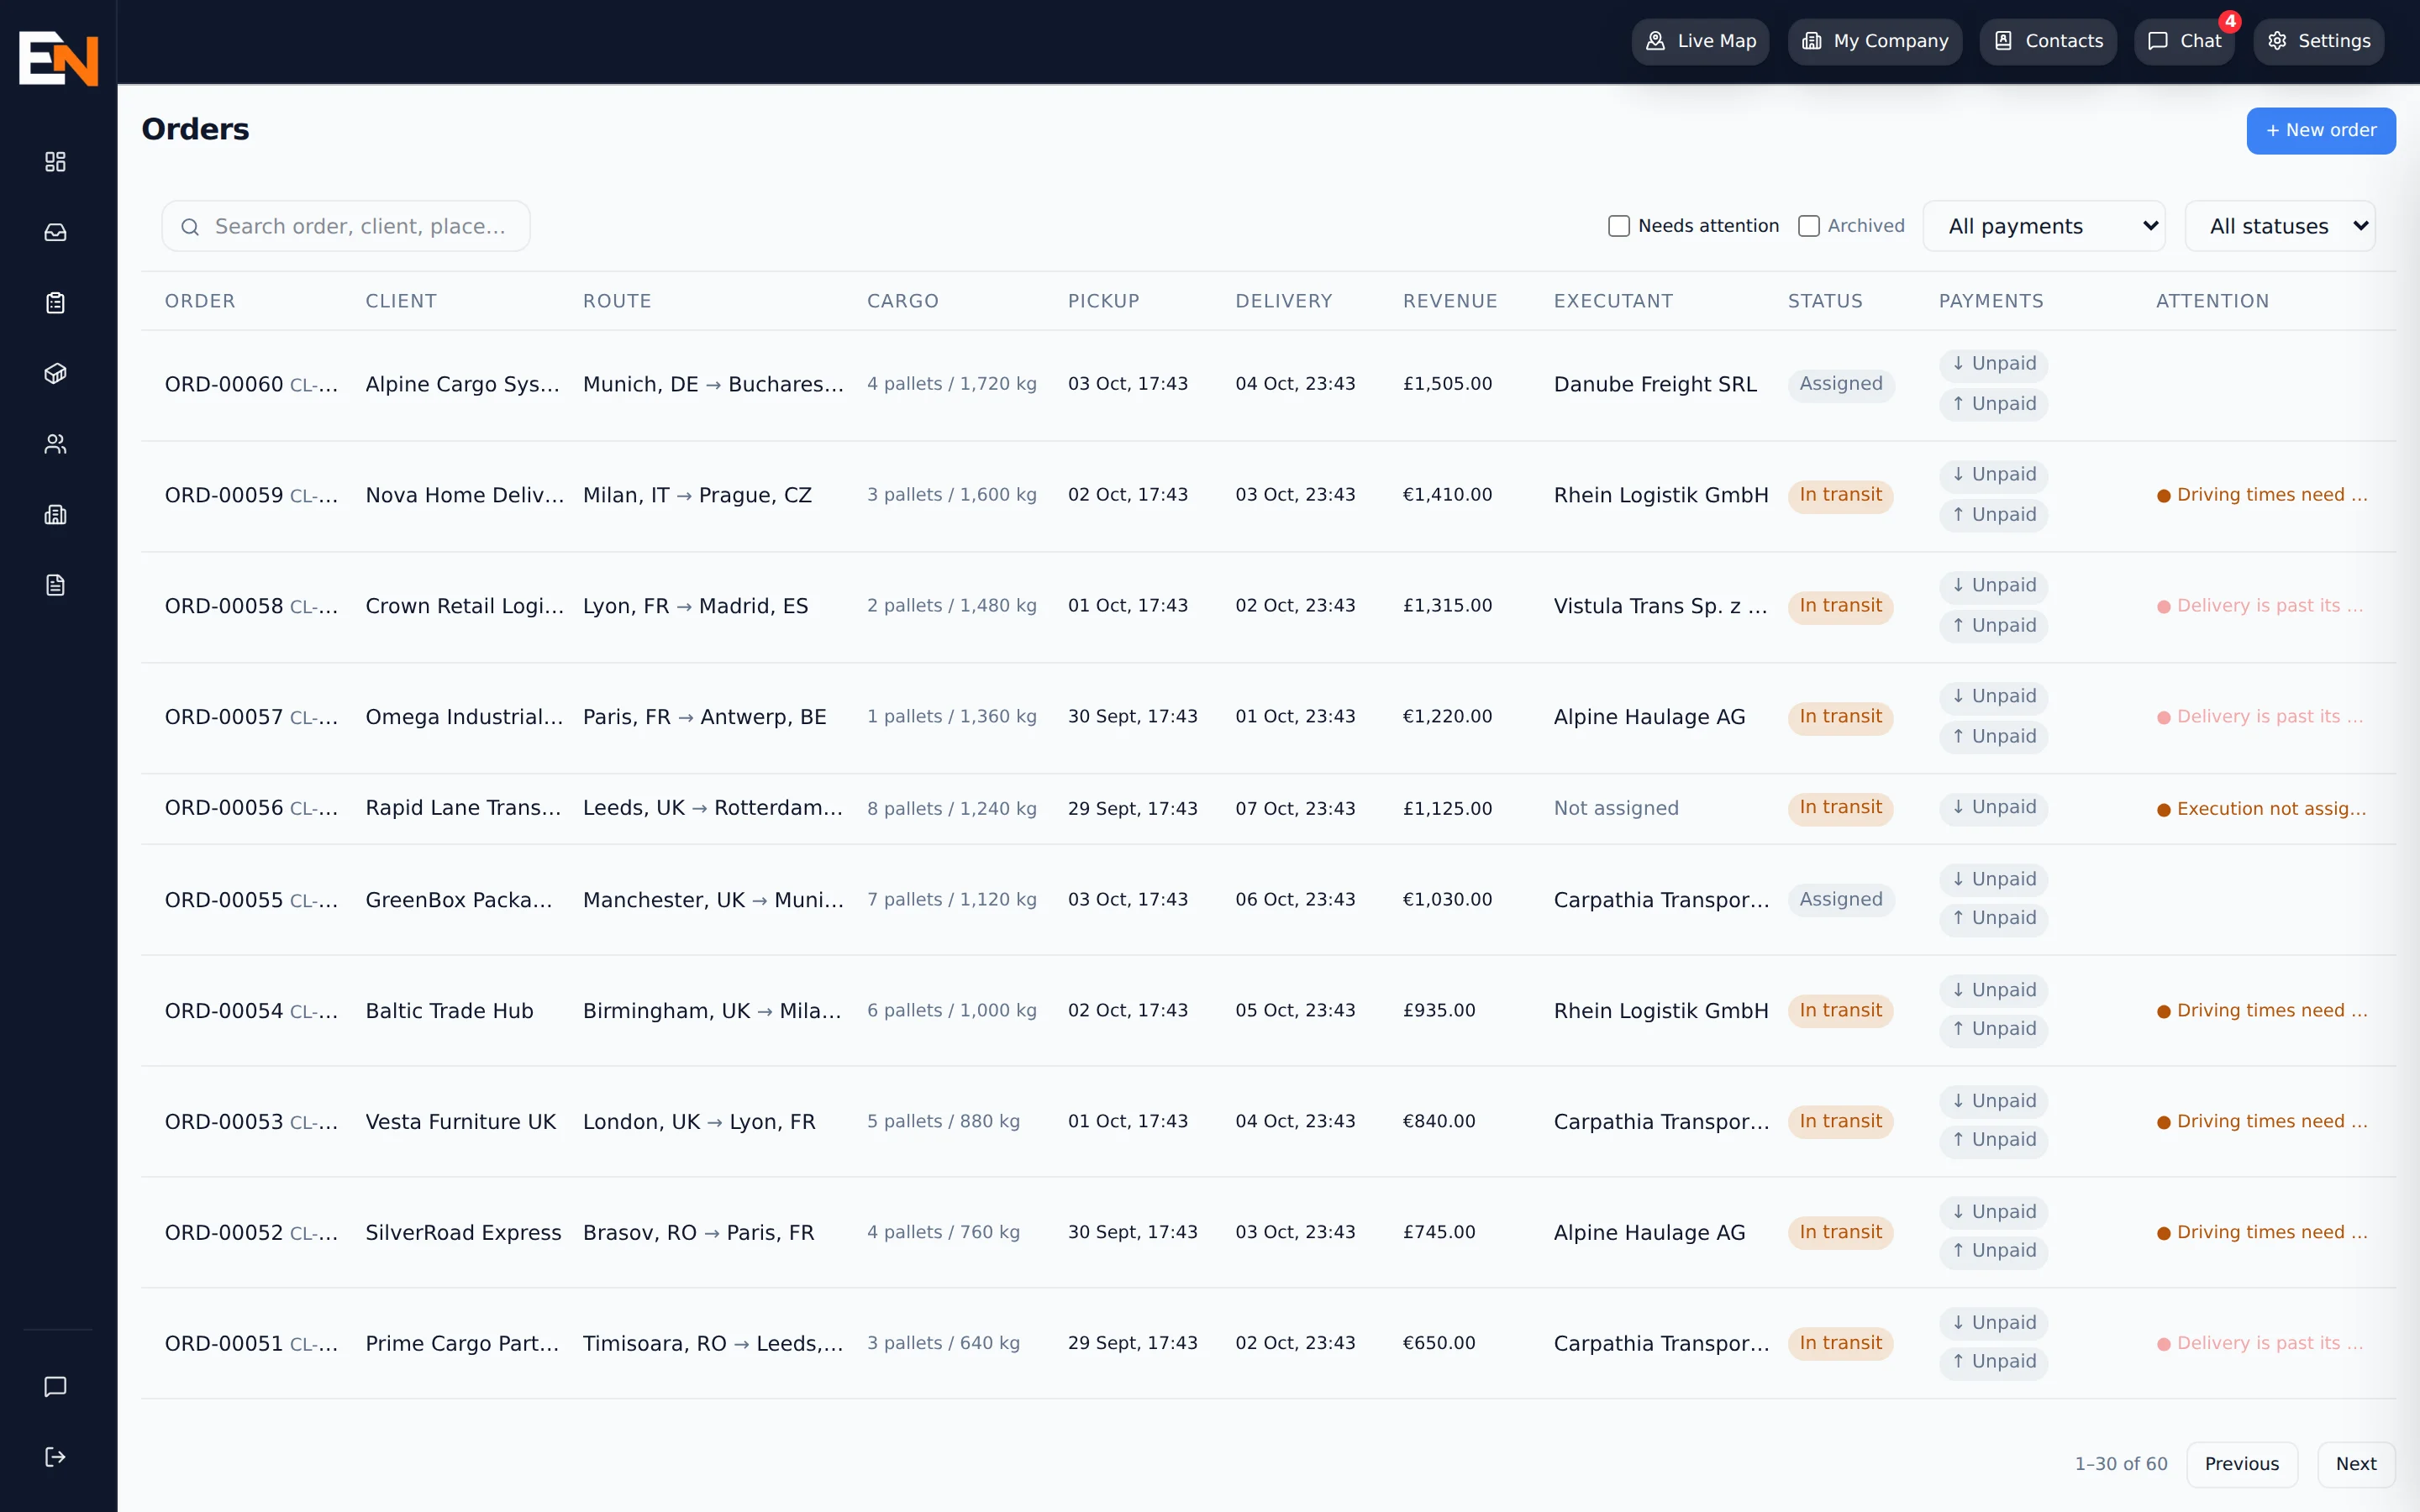2420x1512 pixels.
Task: Open order ORD-00056
Action: 224,808
